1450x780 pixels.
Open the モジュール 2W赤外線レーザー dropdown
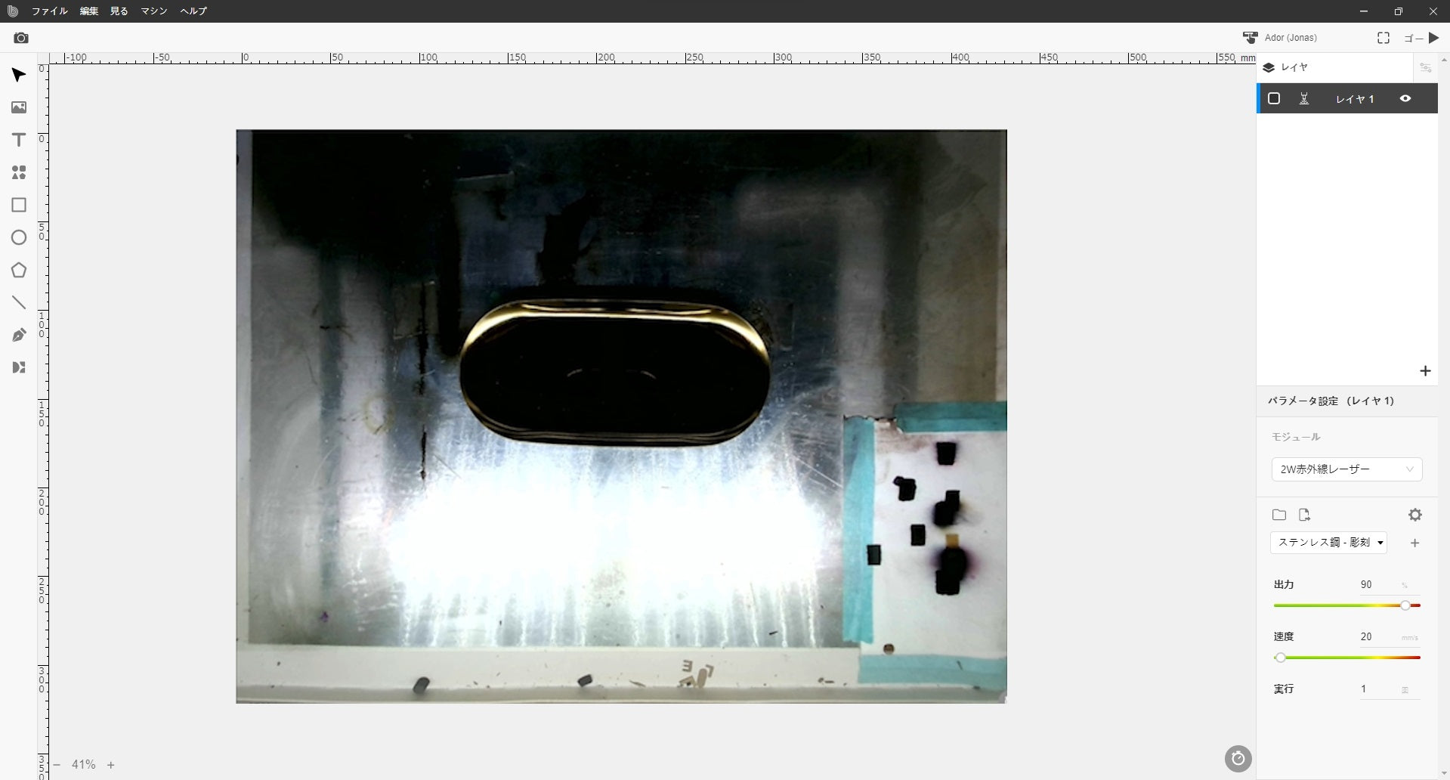pos(1346,469)
